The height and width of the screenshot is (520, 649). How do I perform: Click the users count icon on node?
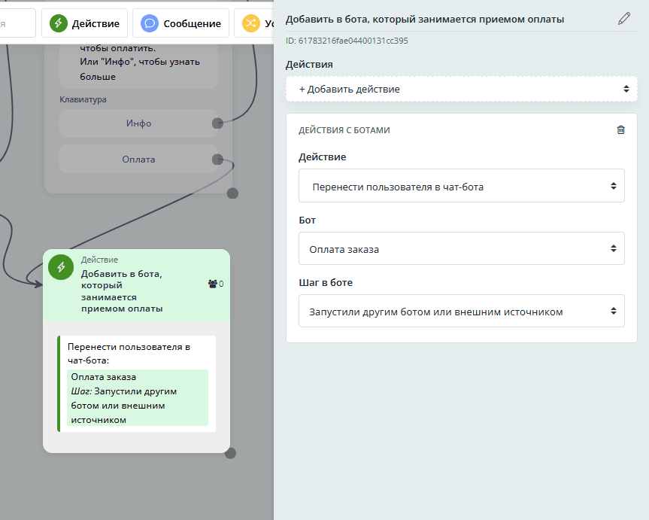(212, 284)
